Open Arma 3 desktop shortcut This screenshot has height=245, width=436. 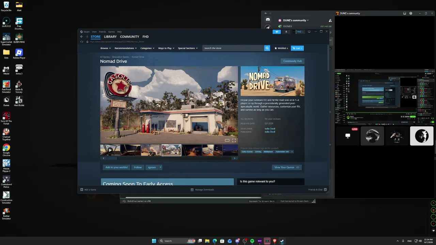19,69
